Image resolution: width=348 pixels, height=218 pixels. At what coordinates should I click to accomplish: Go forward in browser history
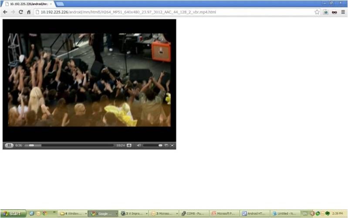coord(13,12)
